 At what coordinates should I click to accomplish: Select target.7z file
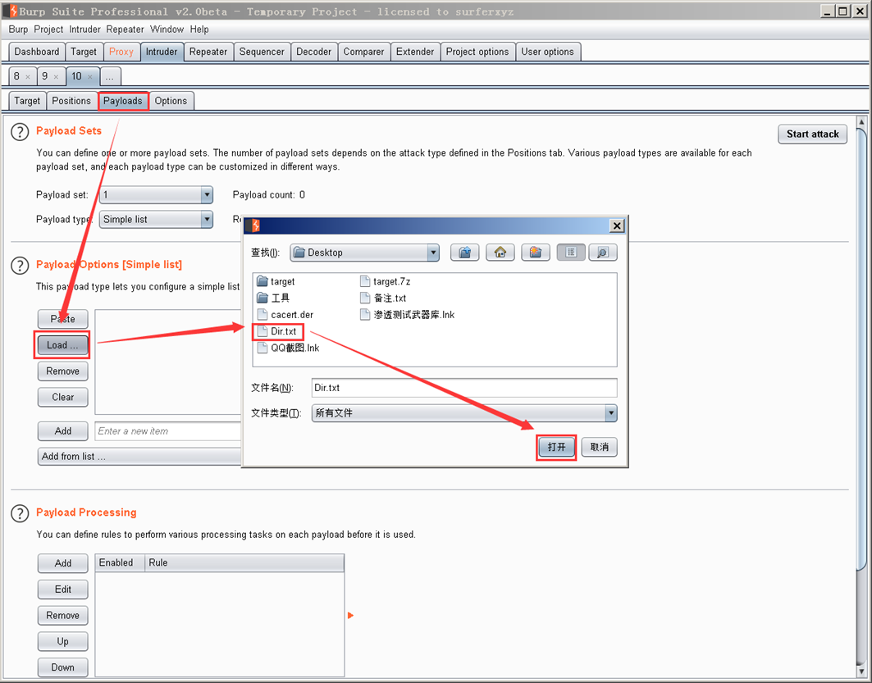[x=386, y=281]
